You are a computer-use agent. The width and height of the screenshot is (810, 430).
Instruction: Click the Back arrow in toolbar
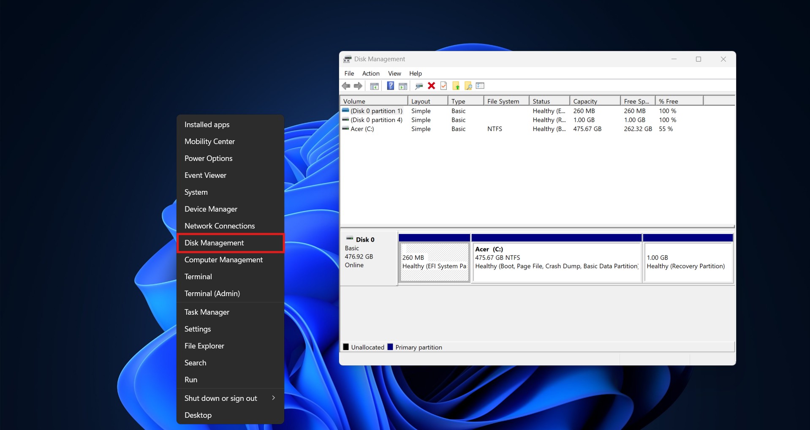(x=346, y=86)
